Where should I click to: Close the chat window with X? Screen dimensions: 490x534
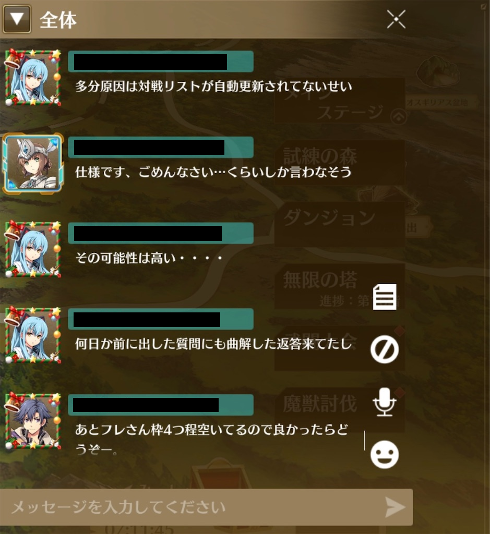(396, 19)
